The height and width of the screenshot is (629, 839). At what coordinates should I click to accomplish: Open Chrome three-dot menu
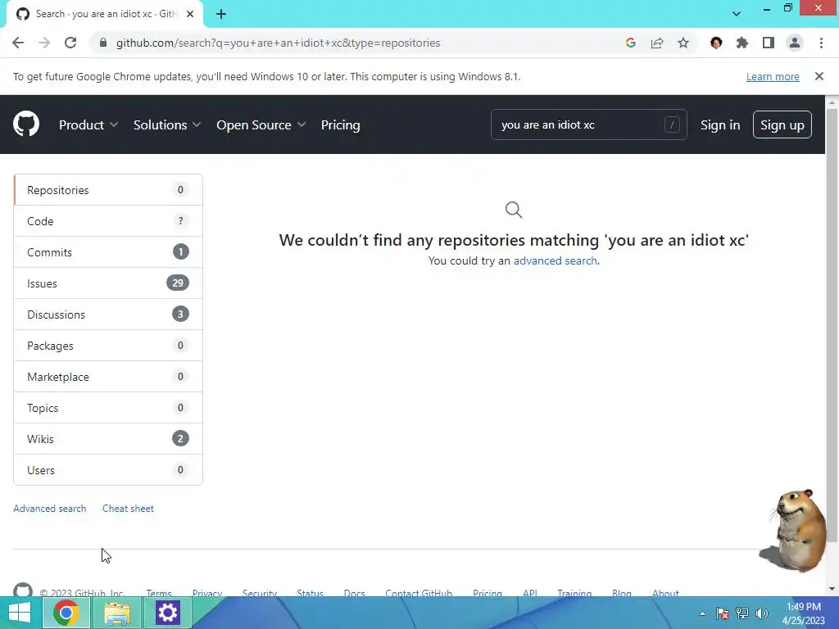[x=821, y=43]
